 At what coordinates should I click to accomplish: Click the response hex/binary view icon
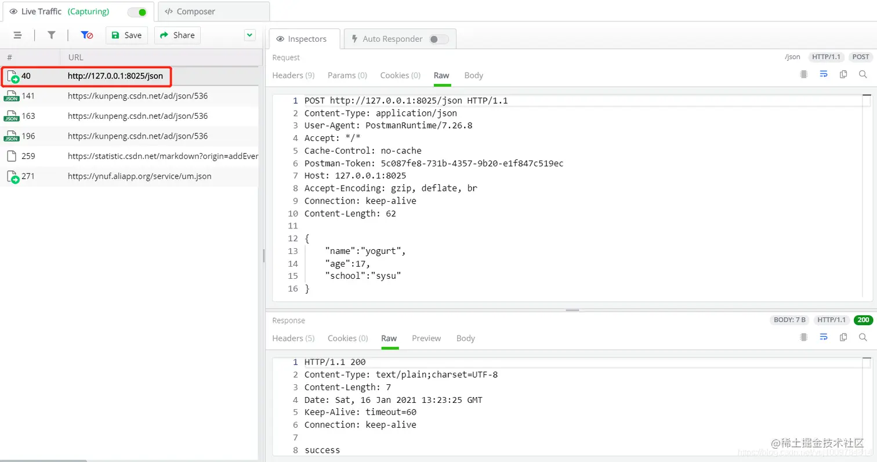804,337
